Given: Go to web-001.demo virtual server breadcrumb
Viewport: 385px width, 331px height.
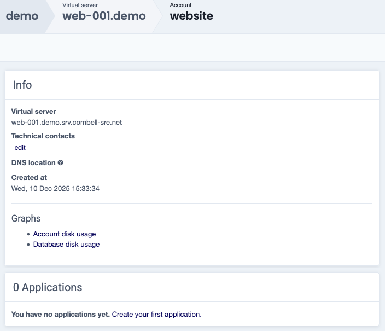Looking at the screenshot, I should click(104, 16).
